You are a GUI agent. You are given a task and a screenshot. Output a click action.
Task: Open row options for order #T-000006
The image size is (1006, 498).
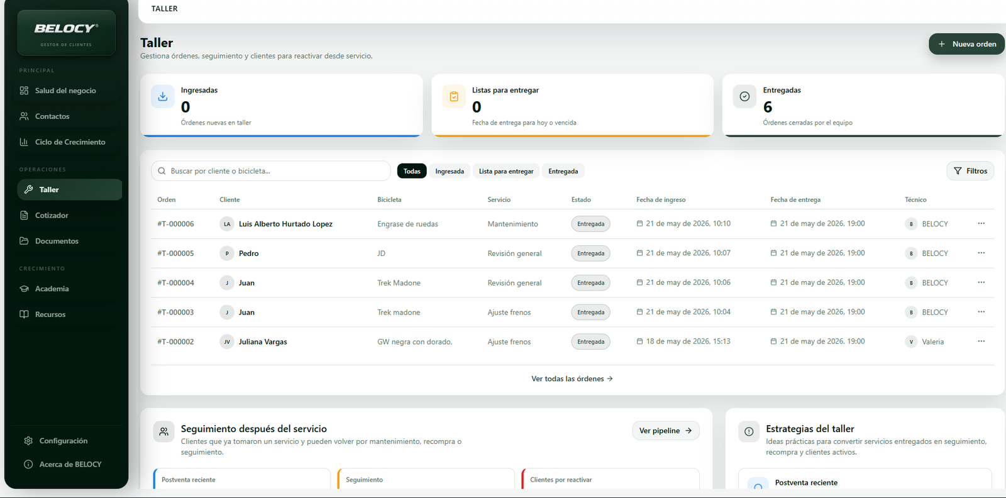(981, 223)
